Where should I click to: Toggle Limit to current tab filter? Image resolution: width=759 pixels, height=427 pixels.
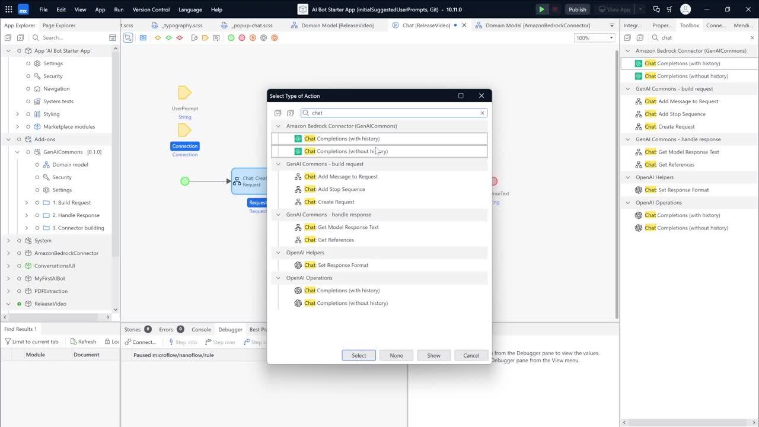click(x=31, y=342)
